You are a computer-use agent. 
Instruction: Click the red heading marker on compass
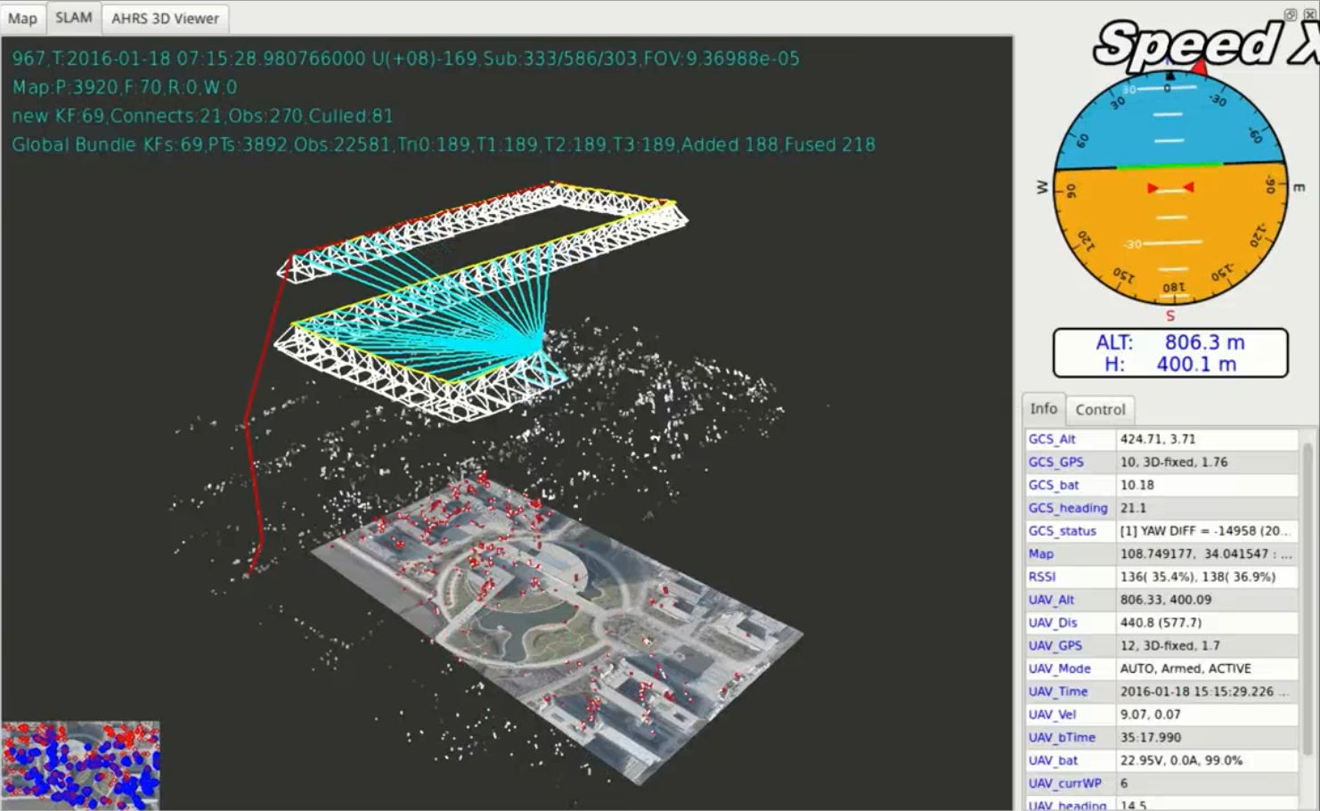pyautogui.click(x=1199, y=67)
